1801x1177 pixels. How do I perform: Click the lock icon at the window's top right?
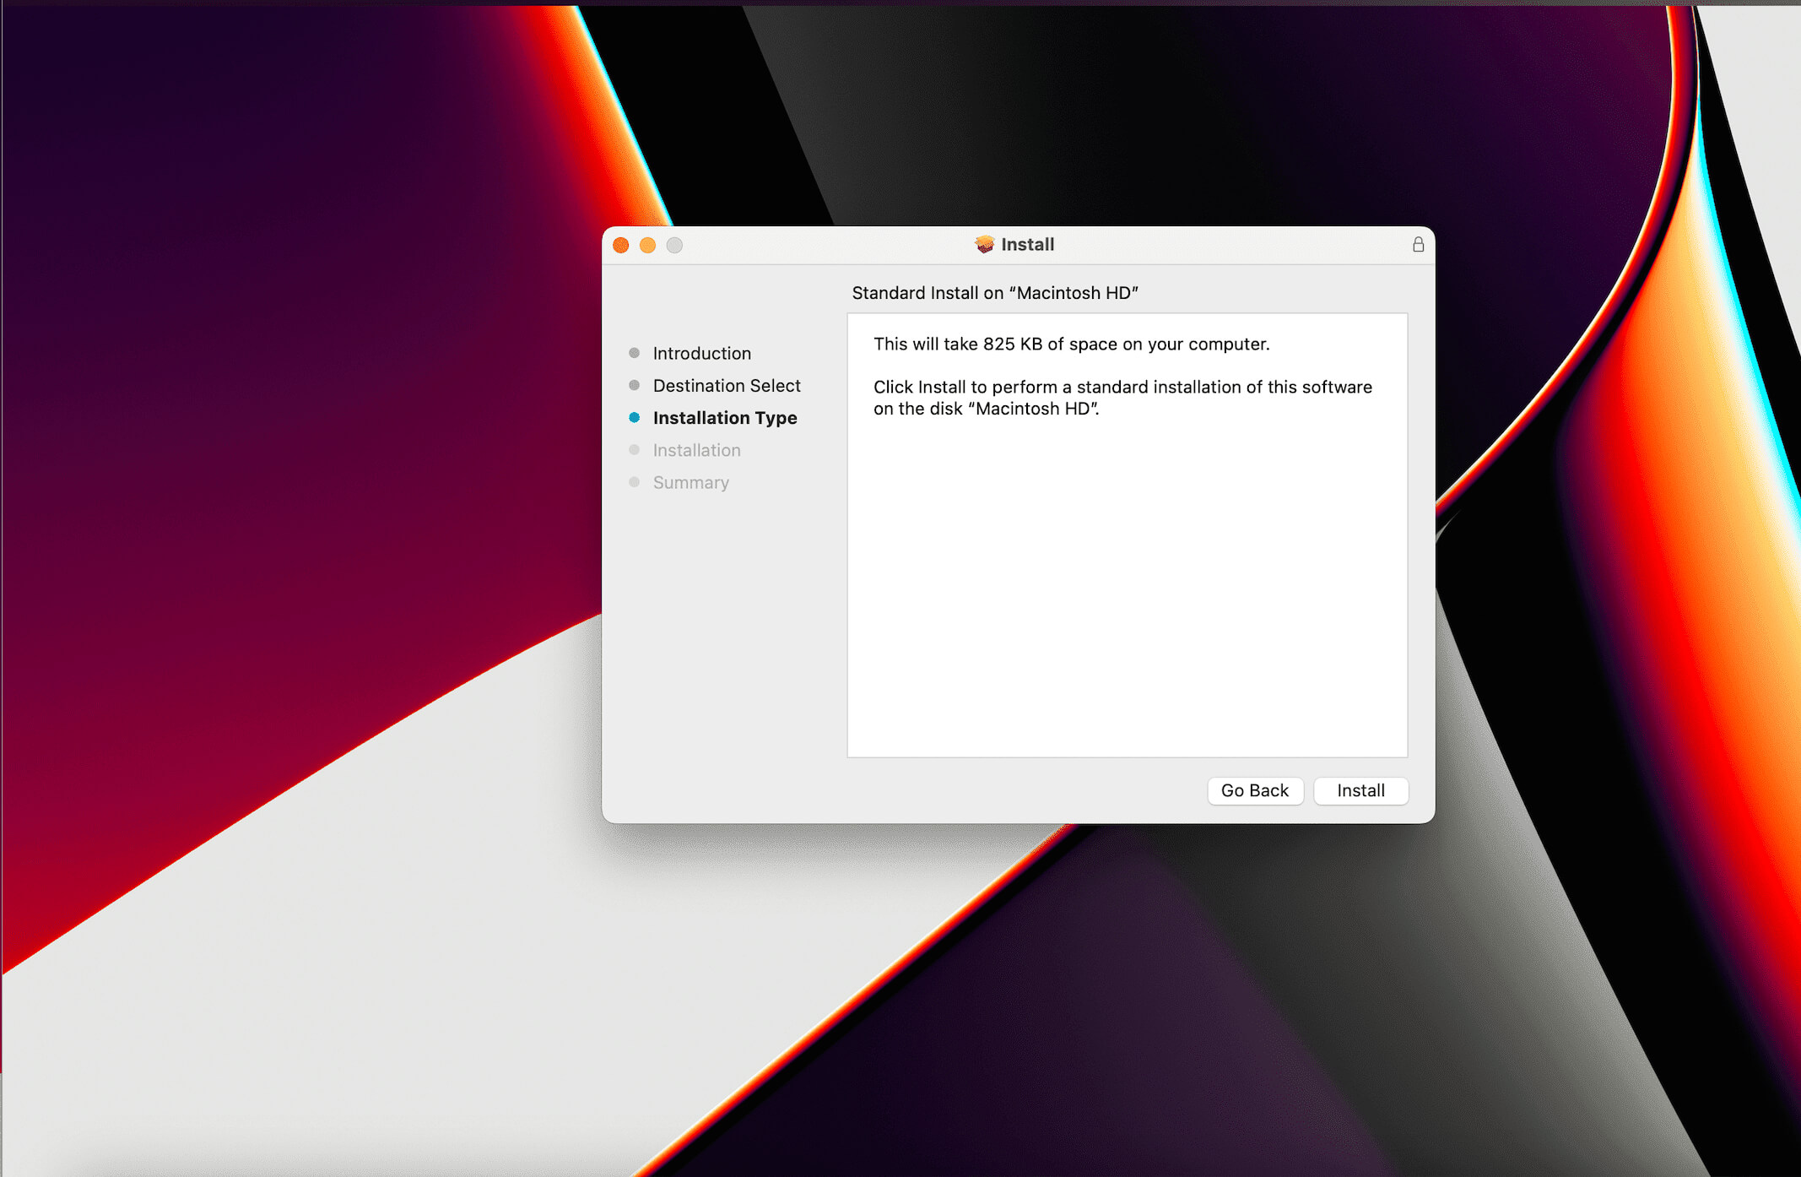click(x=1419, y=244)
